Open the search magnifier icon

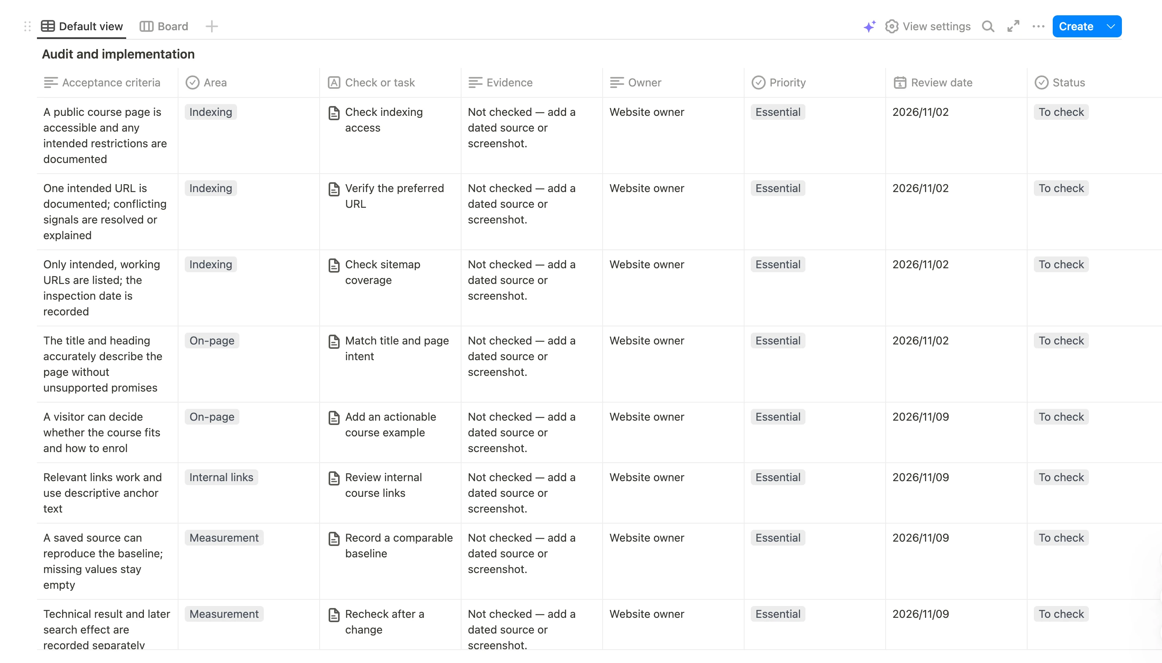coord(987,26)
